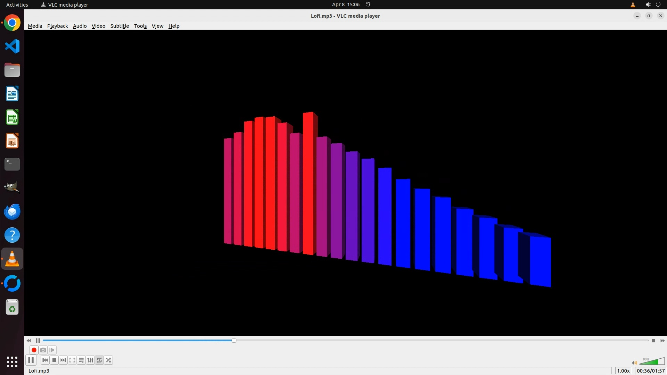Toggle the loop repeat mode button
This screenshot has width=667, height=375.
99,360
